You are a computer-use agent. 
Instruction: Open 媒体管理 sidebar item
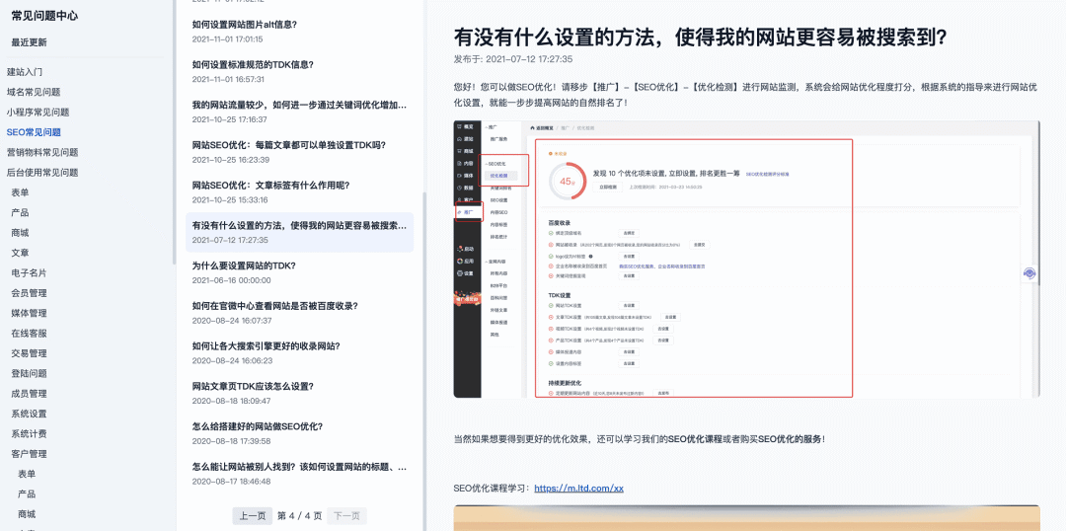30,314
